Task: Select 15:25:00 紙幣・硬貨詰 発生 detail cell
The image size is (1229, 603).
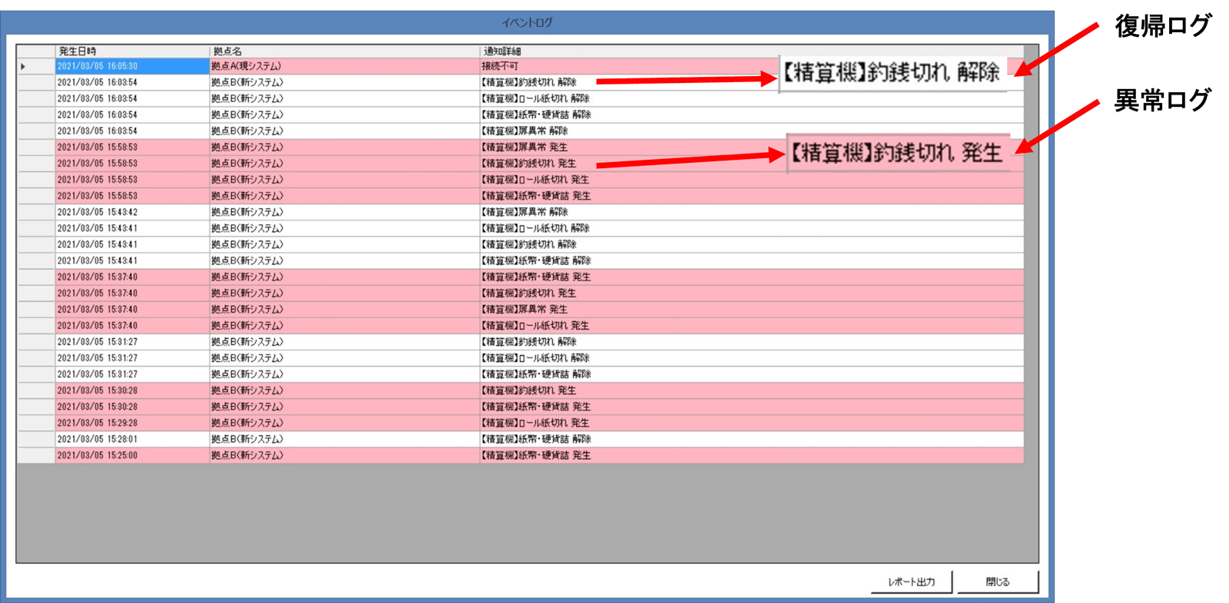Action: (751, 456)
